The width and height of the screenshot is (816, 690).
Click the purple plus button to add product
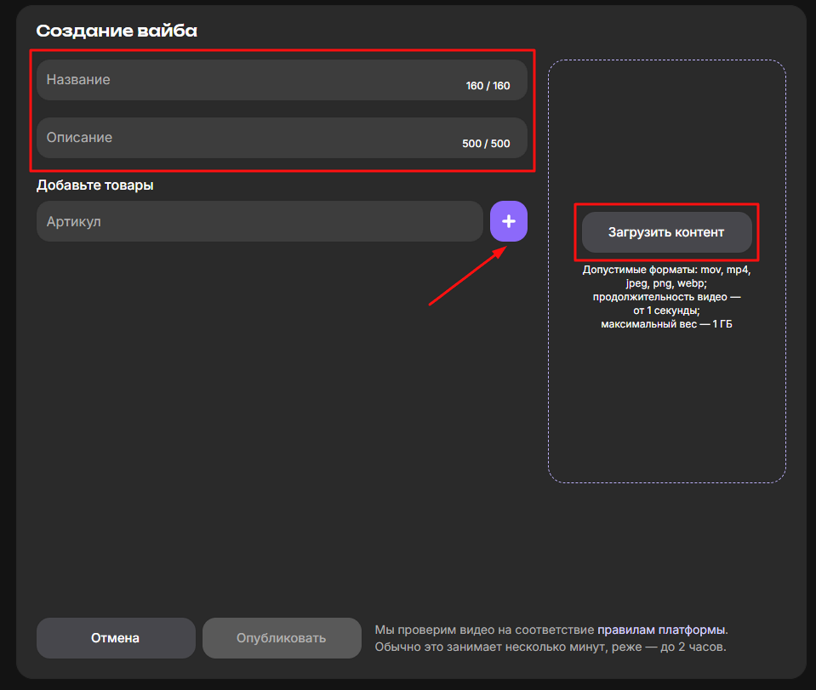[508, 221]
